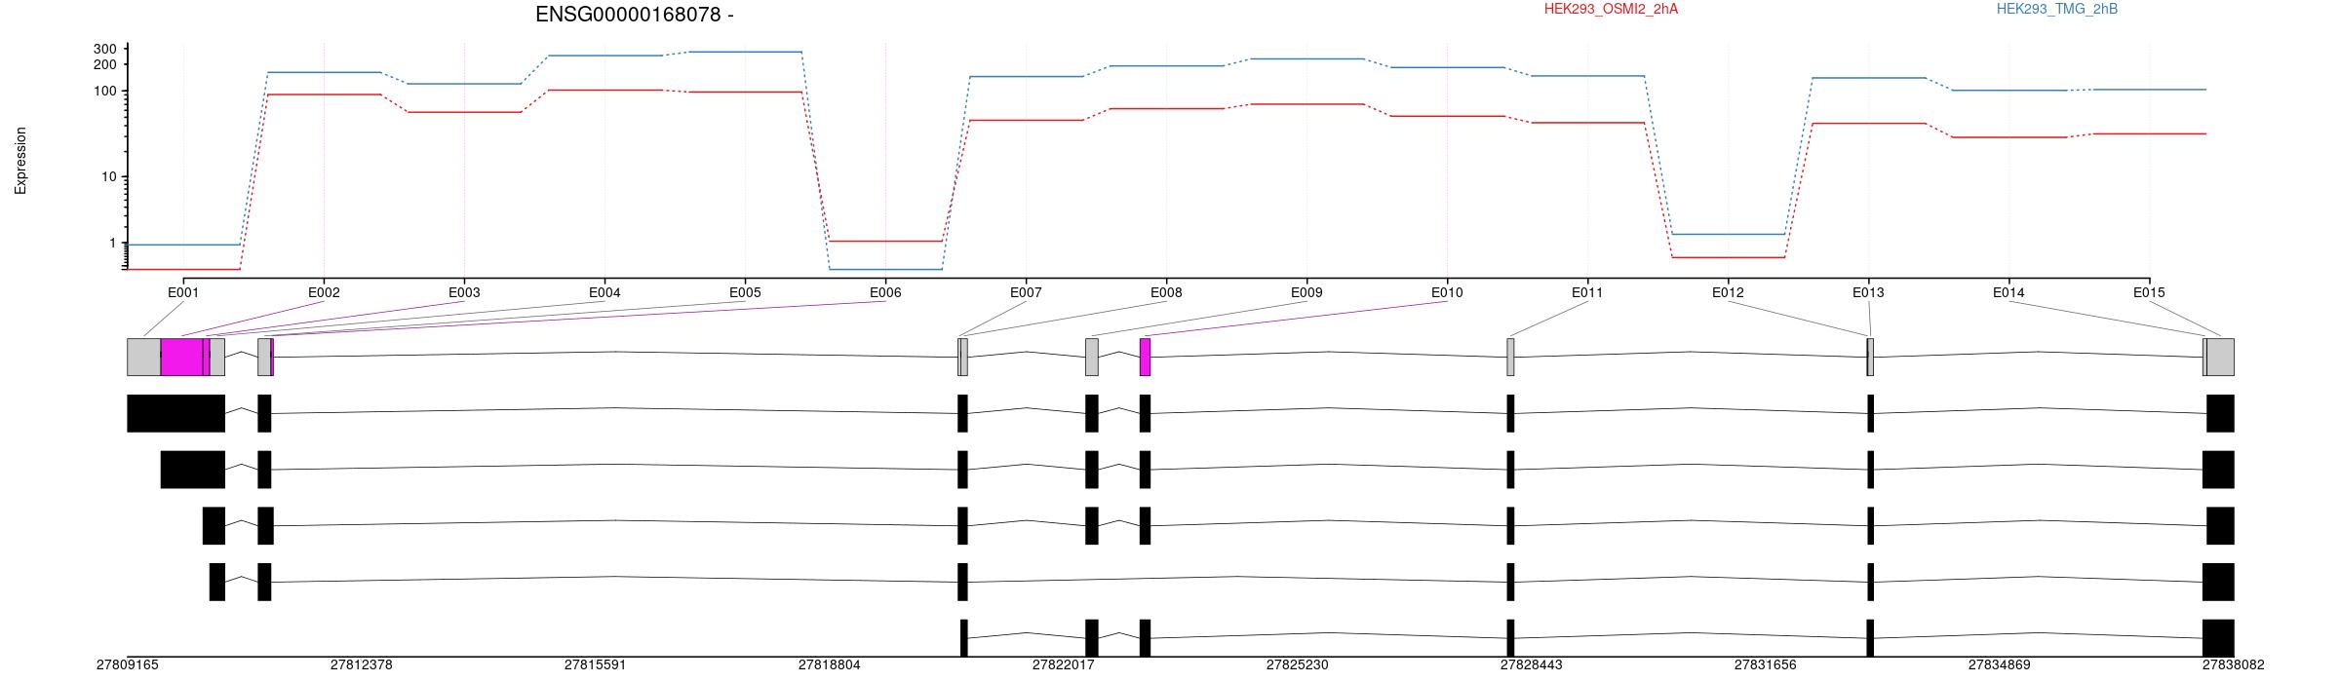Click exon label E007
Image resolution: width=2340 pixels, height=682 pixels.
(x=1026, y=292)
